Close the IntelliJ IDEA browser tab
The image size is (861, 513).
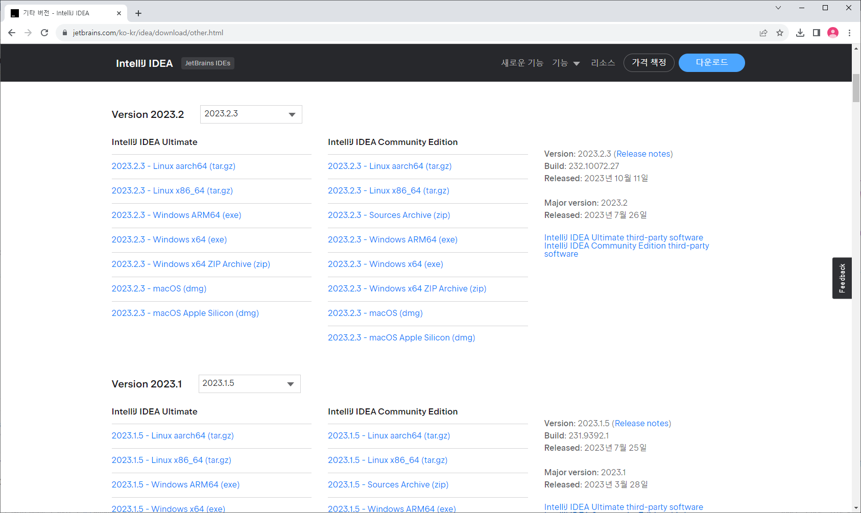tap(119, 13)
